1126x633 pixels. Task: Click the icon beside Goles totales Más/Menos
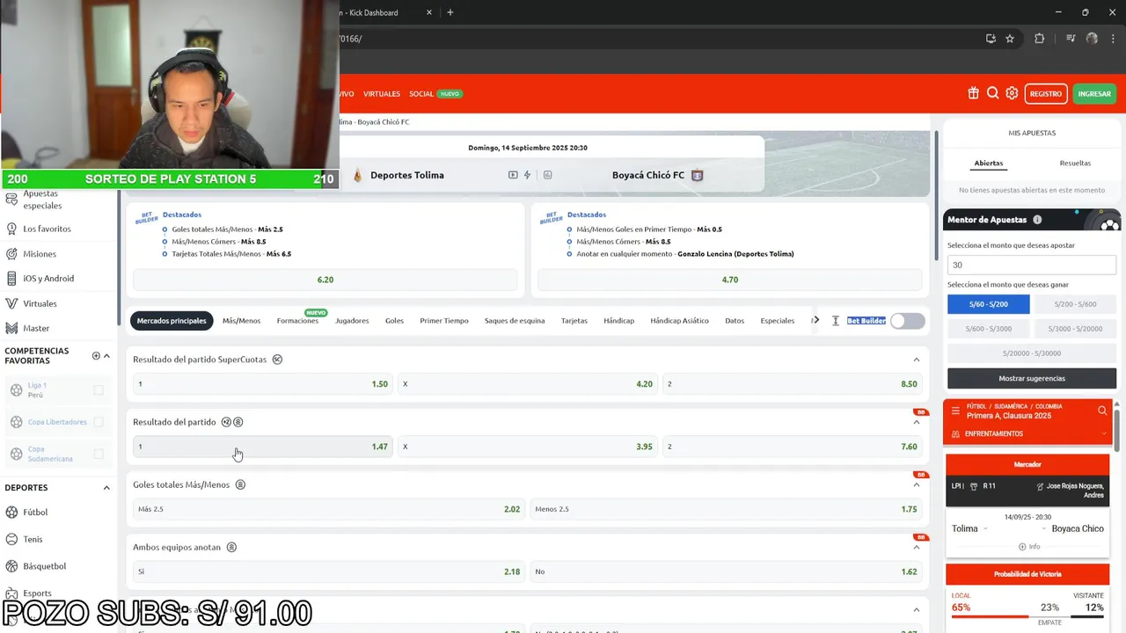point(240,484)
